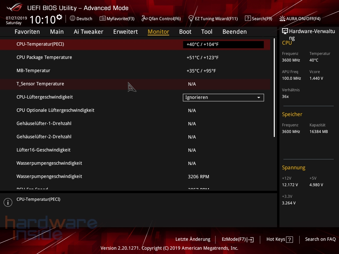Open the Ai Tweaker tab
This screenshot has width=339, height=254.
point(88,32)
